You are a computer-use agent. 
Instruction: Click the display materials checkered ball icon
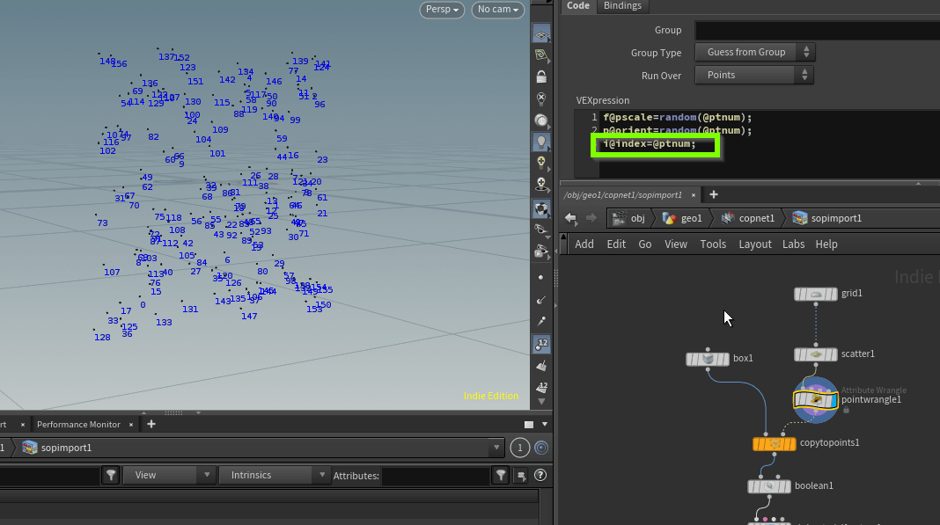[x=541, y=209]
